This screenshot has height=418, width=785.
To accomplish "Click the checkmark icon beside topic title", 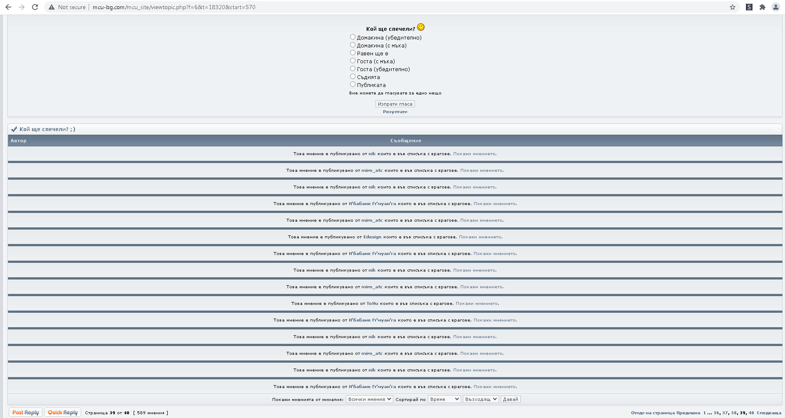I will [x=14, y=129].
